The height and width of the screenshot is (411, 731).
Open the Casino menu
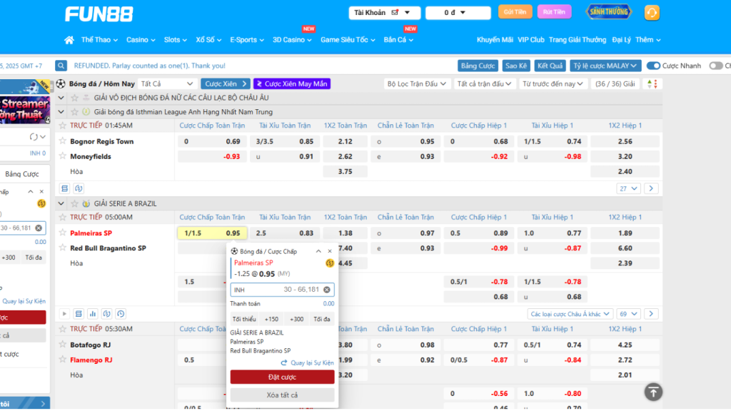(x=141, y=40)
